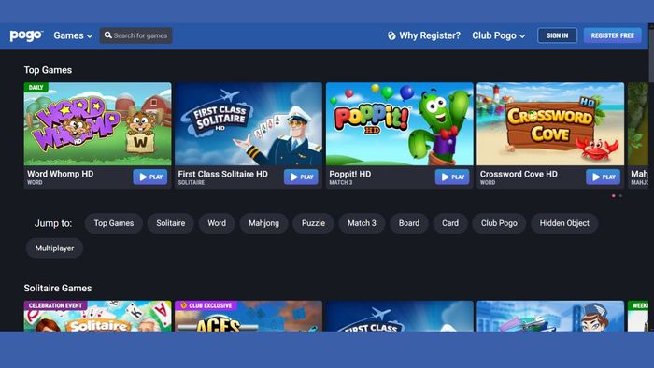Jump to Mahjong category
The height and width of the screenshot is (368, 654).
(x=264, y=223)
